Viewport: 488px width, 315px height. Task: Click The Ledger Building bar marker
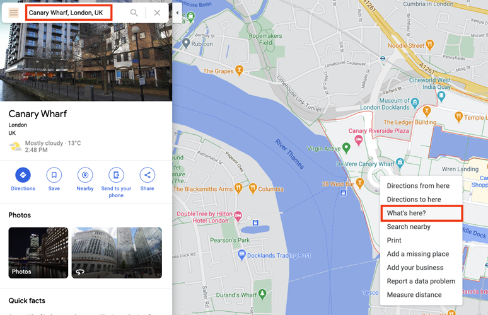point(427,110)
